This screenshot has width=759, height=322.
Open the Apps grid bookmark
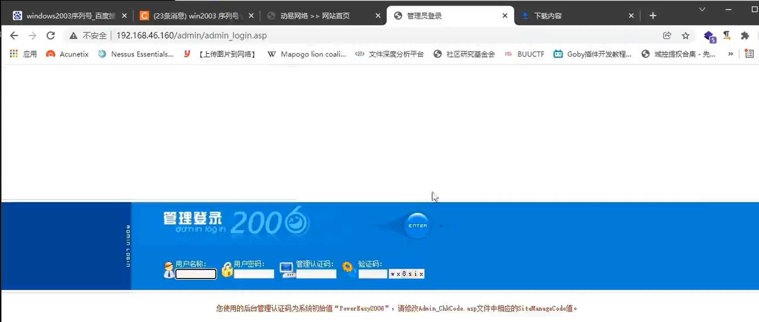point(24,54)
